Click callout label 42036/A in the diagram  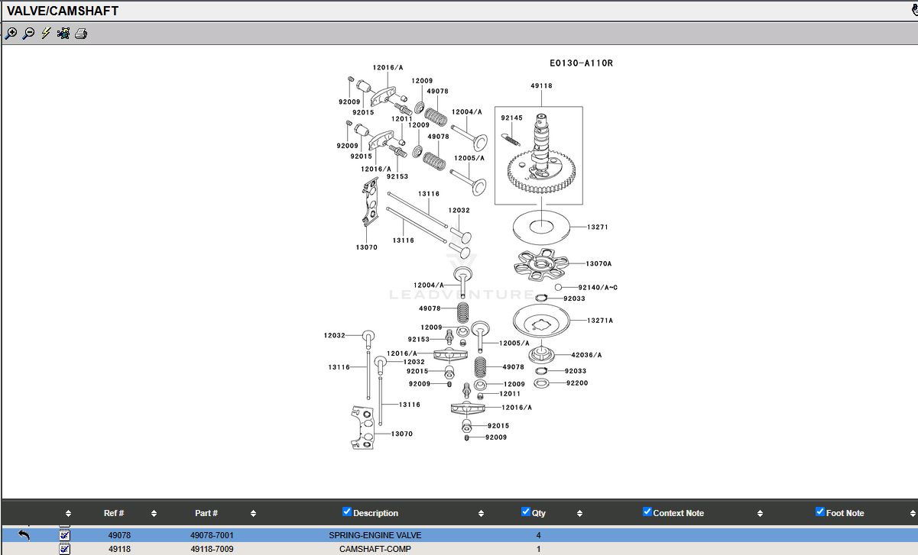point(586,355)
